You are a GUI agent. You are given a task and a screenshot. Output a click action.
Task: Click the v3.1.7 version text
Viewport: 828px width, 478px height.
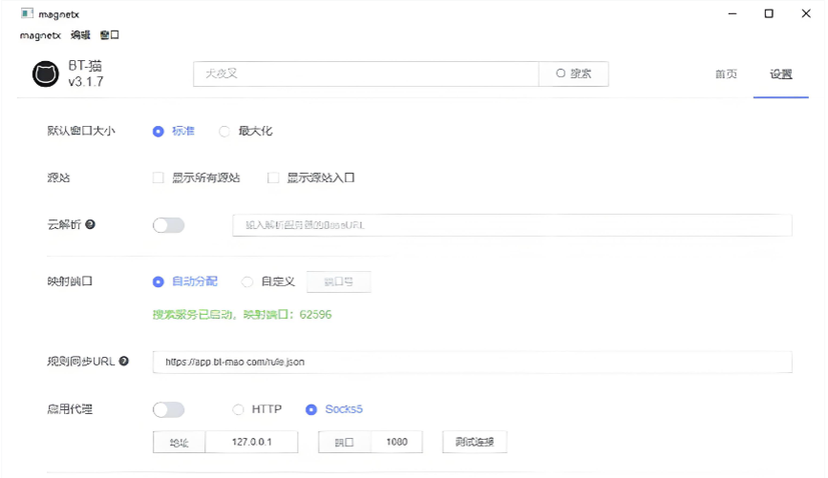tap(86, 82)
